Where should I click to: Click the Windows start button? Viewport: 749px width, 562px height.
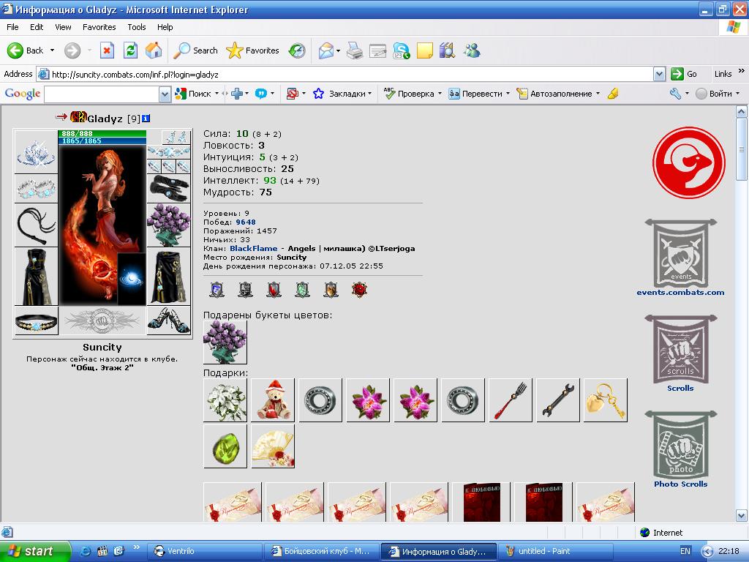(35, 551)
